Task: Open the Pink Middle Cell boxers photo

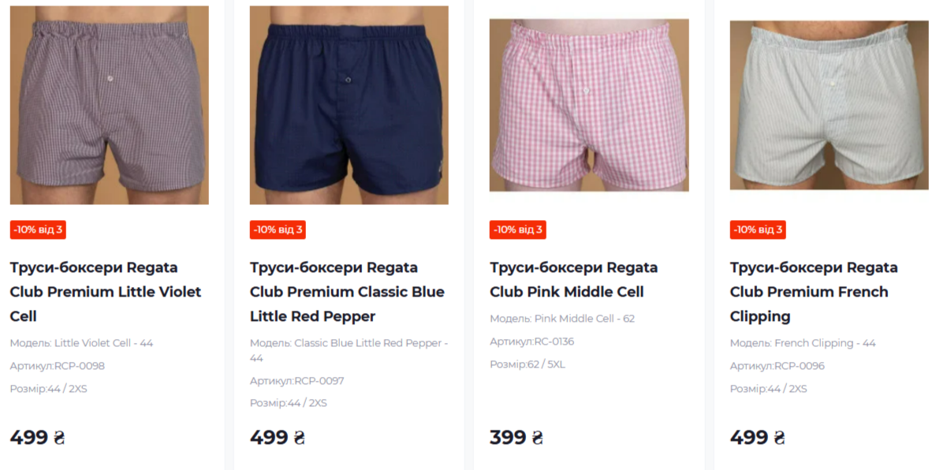Action: (x=589, y=105)
